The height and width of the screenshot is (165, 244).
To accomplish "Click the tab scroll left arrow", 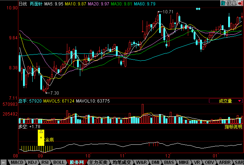I will tap(3, 162).
